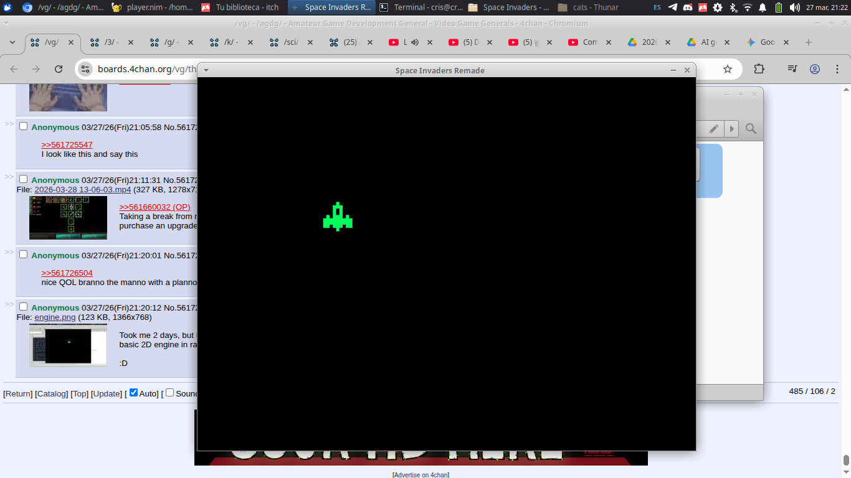Open the Discord tray icon
This screenshot has height=478, width=851.
pos(688,7)
